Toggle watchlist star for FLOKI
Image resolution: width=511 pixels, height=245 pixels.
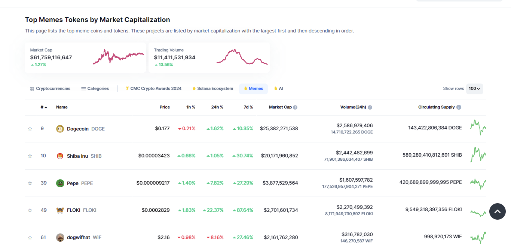pos(30,210)
